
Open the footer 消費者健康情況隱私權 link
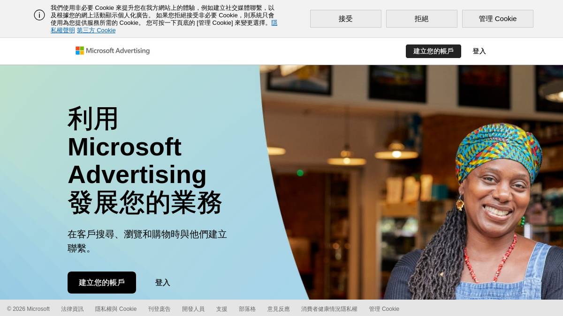pyautogui.click(x=329, y=309)
